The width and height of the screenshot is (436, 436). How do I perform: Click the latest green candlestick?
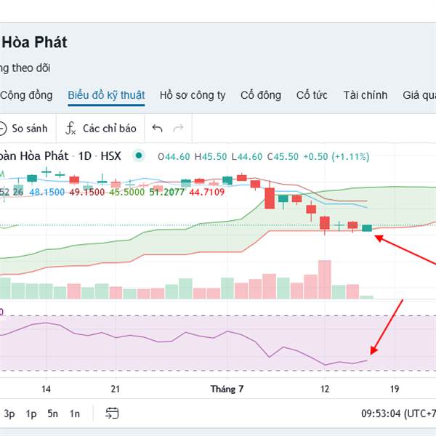[367, 228]
